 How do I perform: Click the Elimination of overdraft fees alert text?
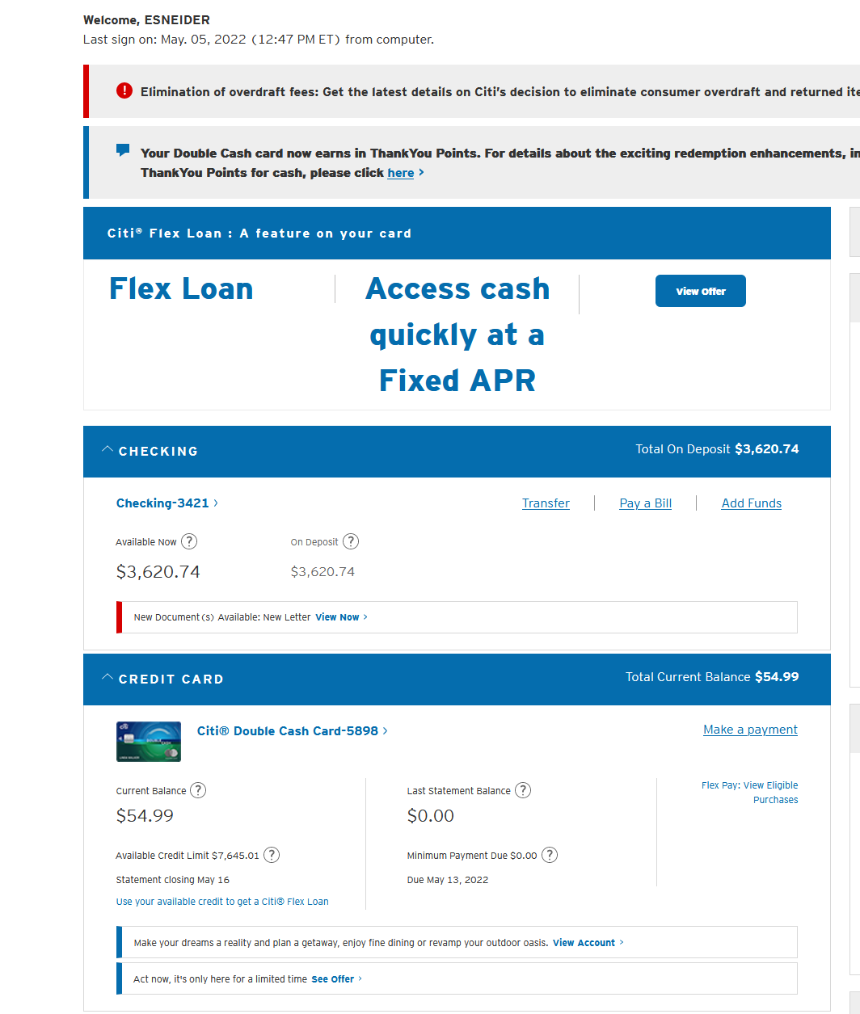tap(500, 92)
